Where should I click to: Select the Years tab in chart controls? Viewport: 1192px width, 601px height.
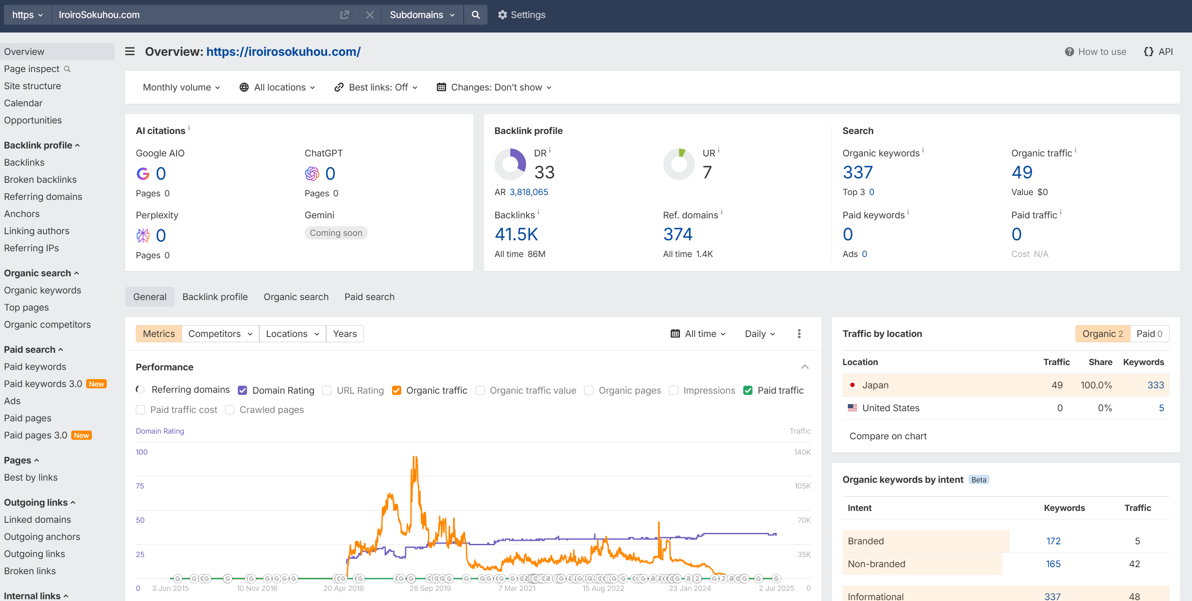[345, 333]
